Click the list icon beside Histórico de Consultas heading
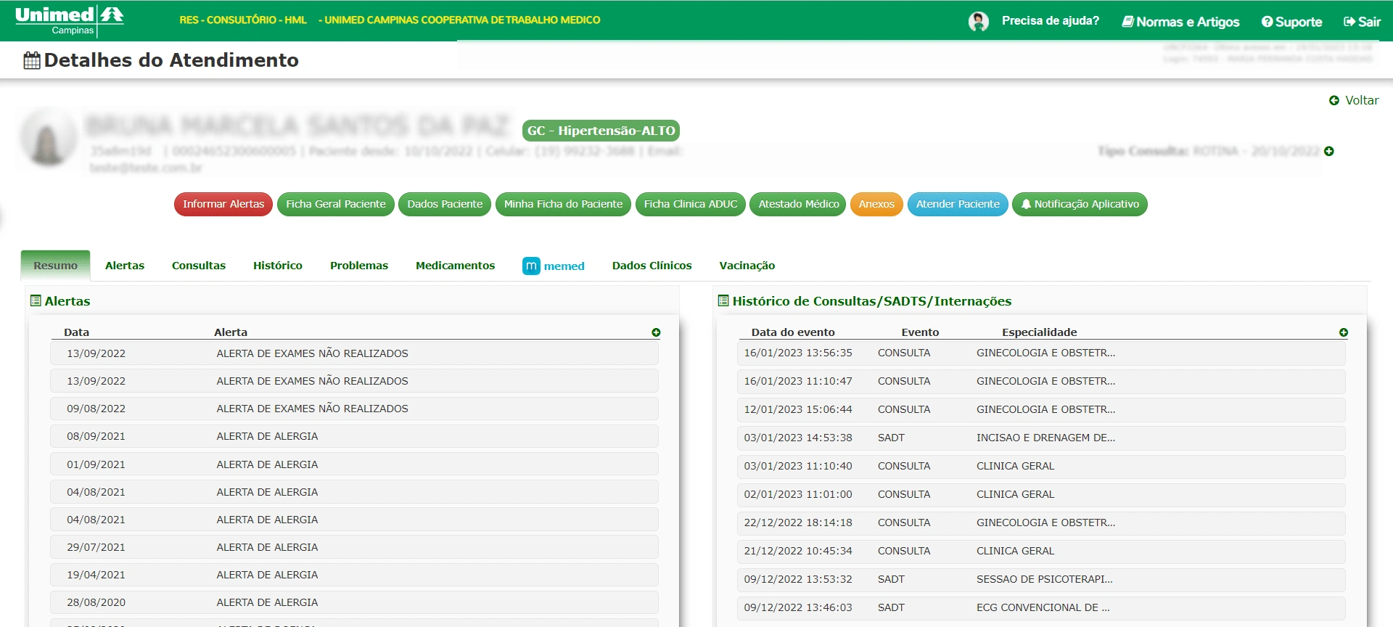The height and width of the screenshot is (627, 1393). (723, 300)
